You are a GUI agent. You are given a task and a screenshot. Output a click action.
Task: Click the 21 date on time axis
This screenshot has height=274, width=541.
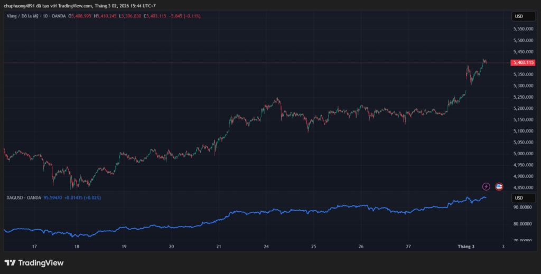[219, 247]
